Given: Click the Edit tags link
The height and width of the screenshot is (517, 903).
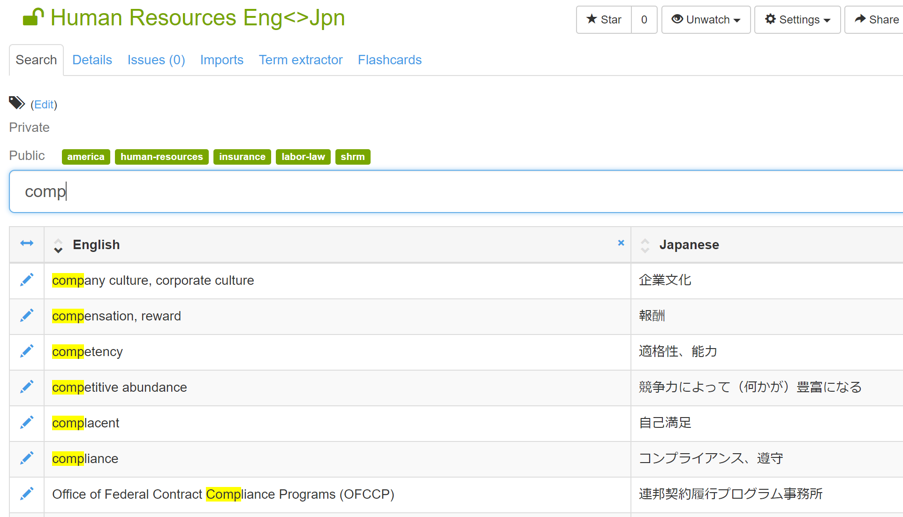Looking at the screenshot, I should tap(44, 105).
